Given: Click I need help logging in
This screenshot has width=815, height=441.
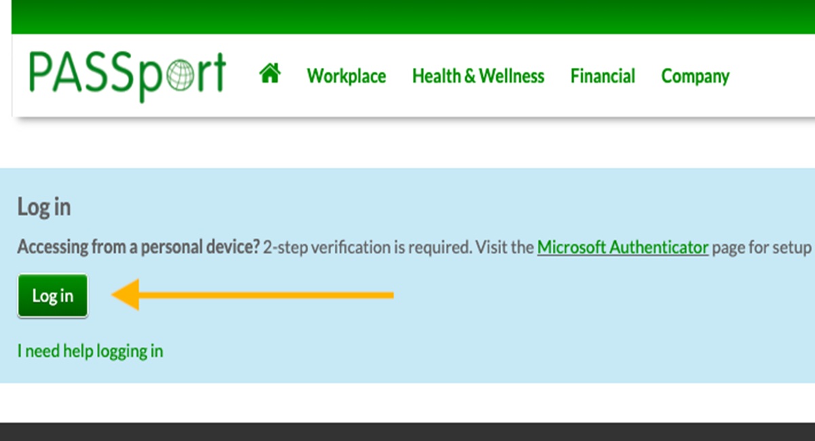Looking at the screenshot, I should (x=90, y=351).
